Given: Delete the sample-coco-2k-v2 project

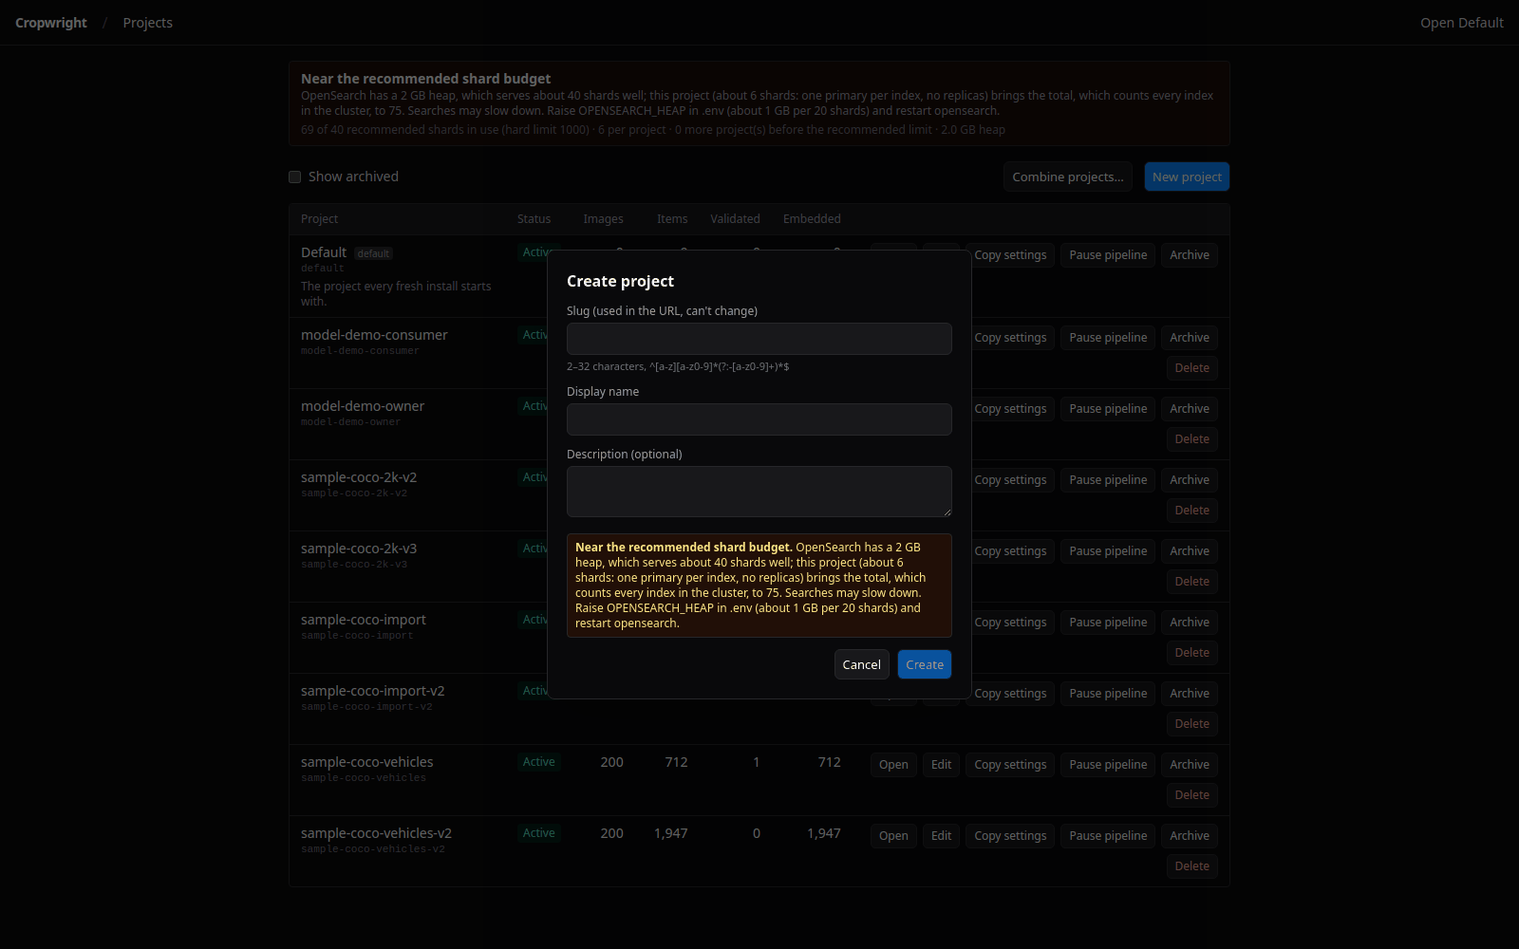Looking at the screenshot, I should pyautogui.click(x=1191, y=511).
